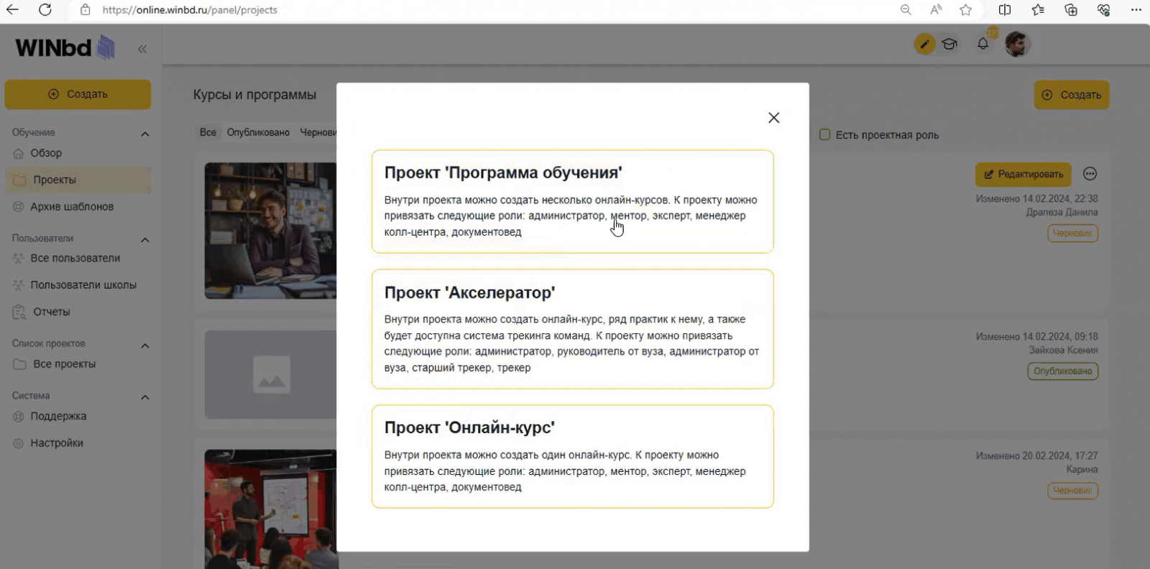Choose the 'Онлайн-курс' project card
Viewport: 1150px width, 569px height.
click(572, 456)
